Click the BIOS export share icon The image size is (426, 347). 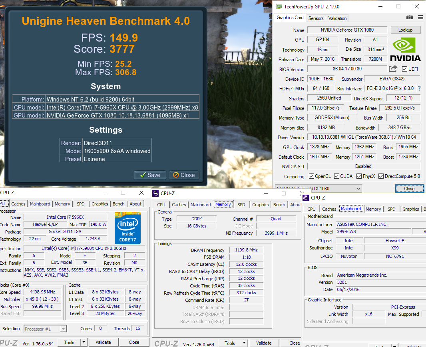pyautogui.click(x=393, y=69)
